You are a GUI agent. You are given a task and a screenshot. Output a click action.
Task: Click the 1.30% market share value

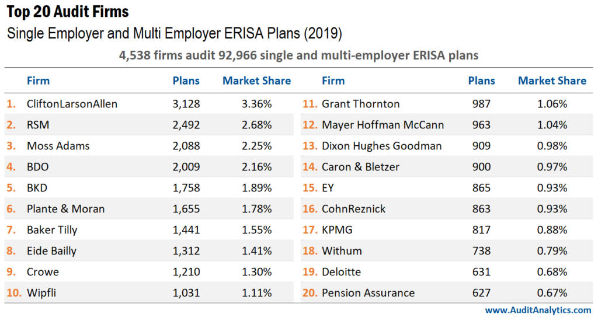(257, 272)
